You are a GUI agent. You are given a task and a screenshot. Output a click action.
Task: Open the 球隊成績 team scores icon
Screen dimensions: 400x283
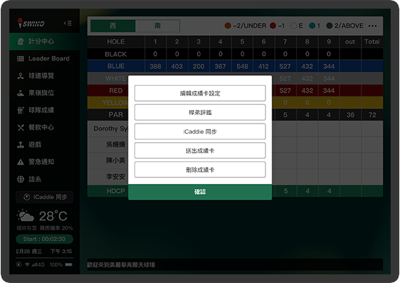[21, 110]
